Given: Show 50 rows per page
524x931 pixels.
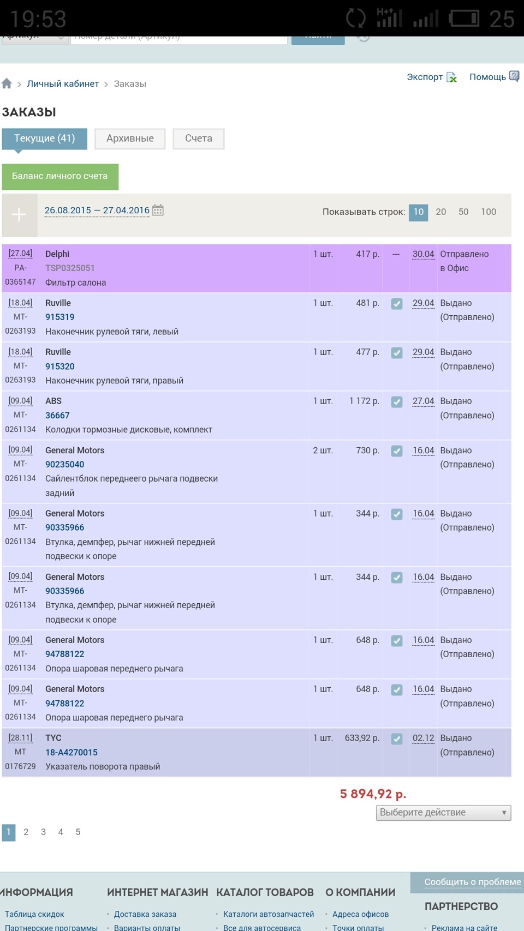Looking at the screenshot, I should click(463, 212).
